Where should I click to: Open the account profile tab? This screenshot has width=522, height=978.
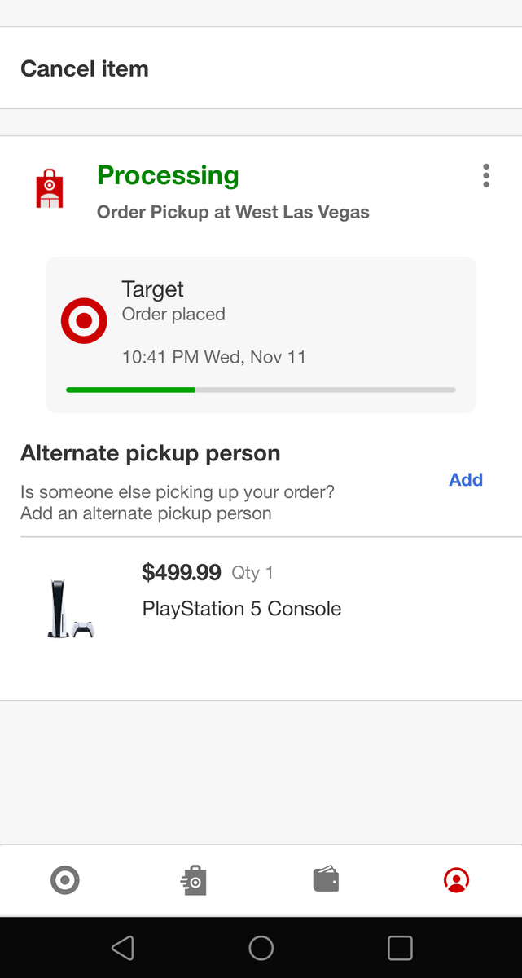pos(456,880)
